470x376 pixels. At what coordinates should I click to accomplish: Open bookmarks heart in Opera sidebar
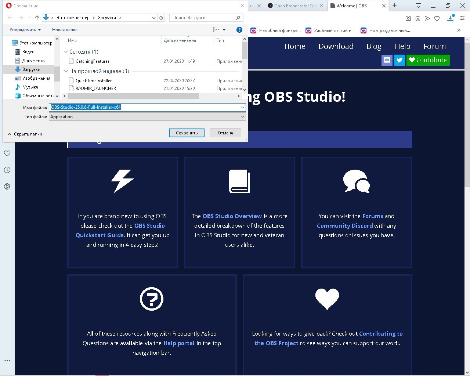(x=7, y=153)
